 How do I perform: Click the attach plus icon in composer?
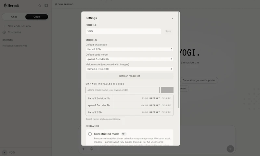pyautogui.click(x=84, y=149)
